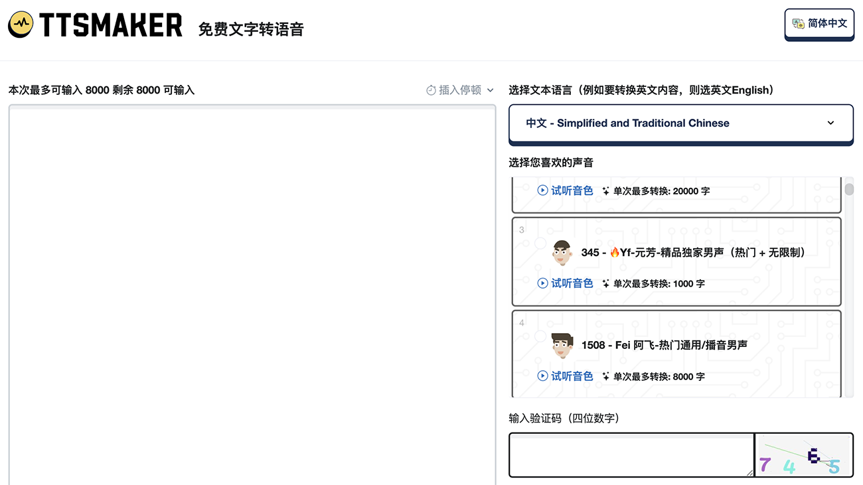This screenshot has height=485, width=863.
Task: Click the voice list scrollbar thumb
Action: [849, 189]
